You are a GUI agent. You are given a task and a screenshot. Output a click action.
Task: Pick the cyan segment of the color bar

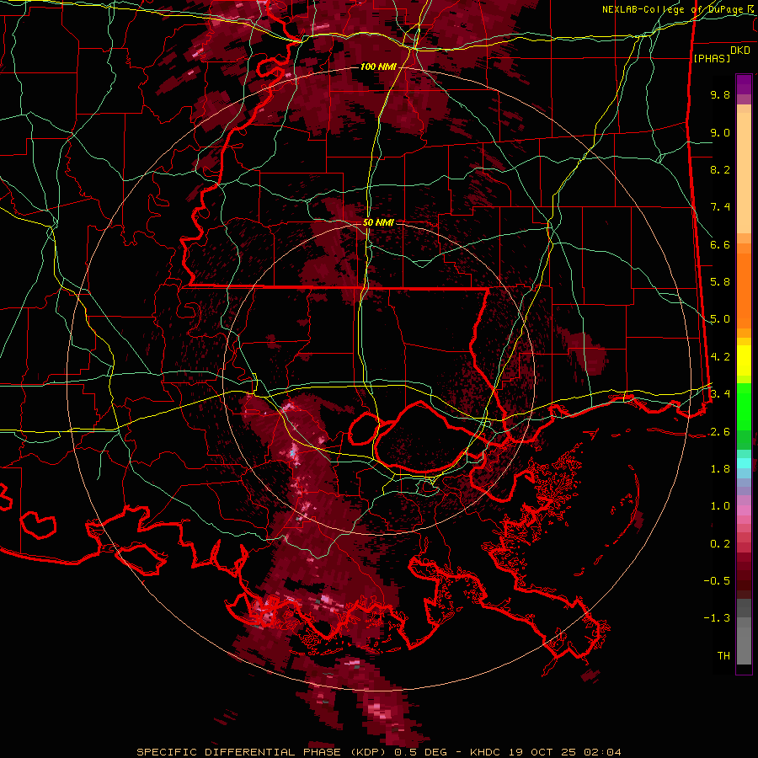(x=744, y=463)
